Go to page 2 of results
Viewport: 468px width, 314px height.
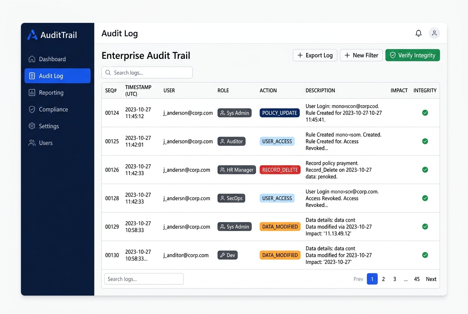[x=383, y=279]
